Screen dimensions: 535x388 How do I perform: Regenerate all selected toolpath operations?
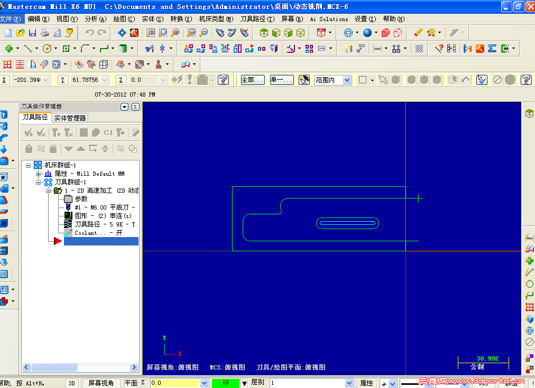pos(57,133)
